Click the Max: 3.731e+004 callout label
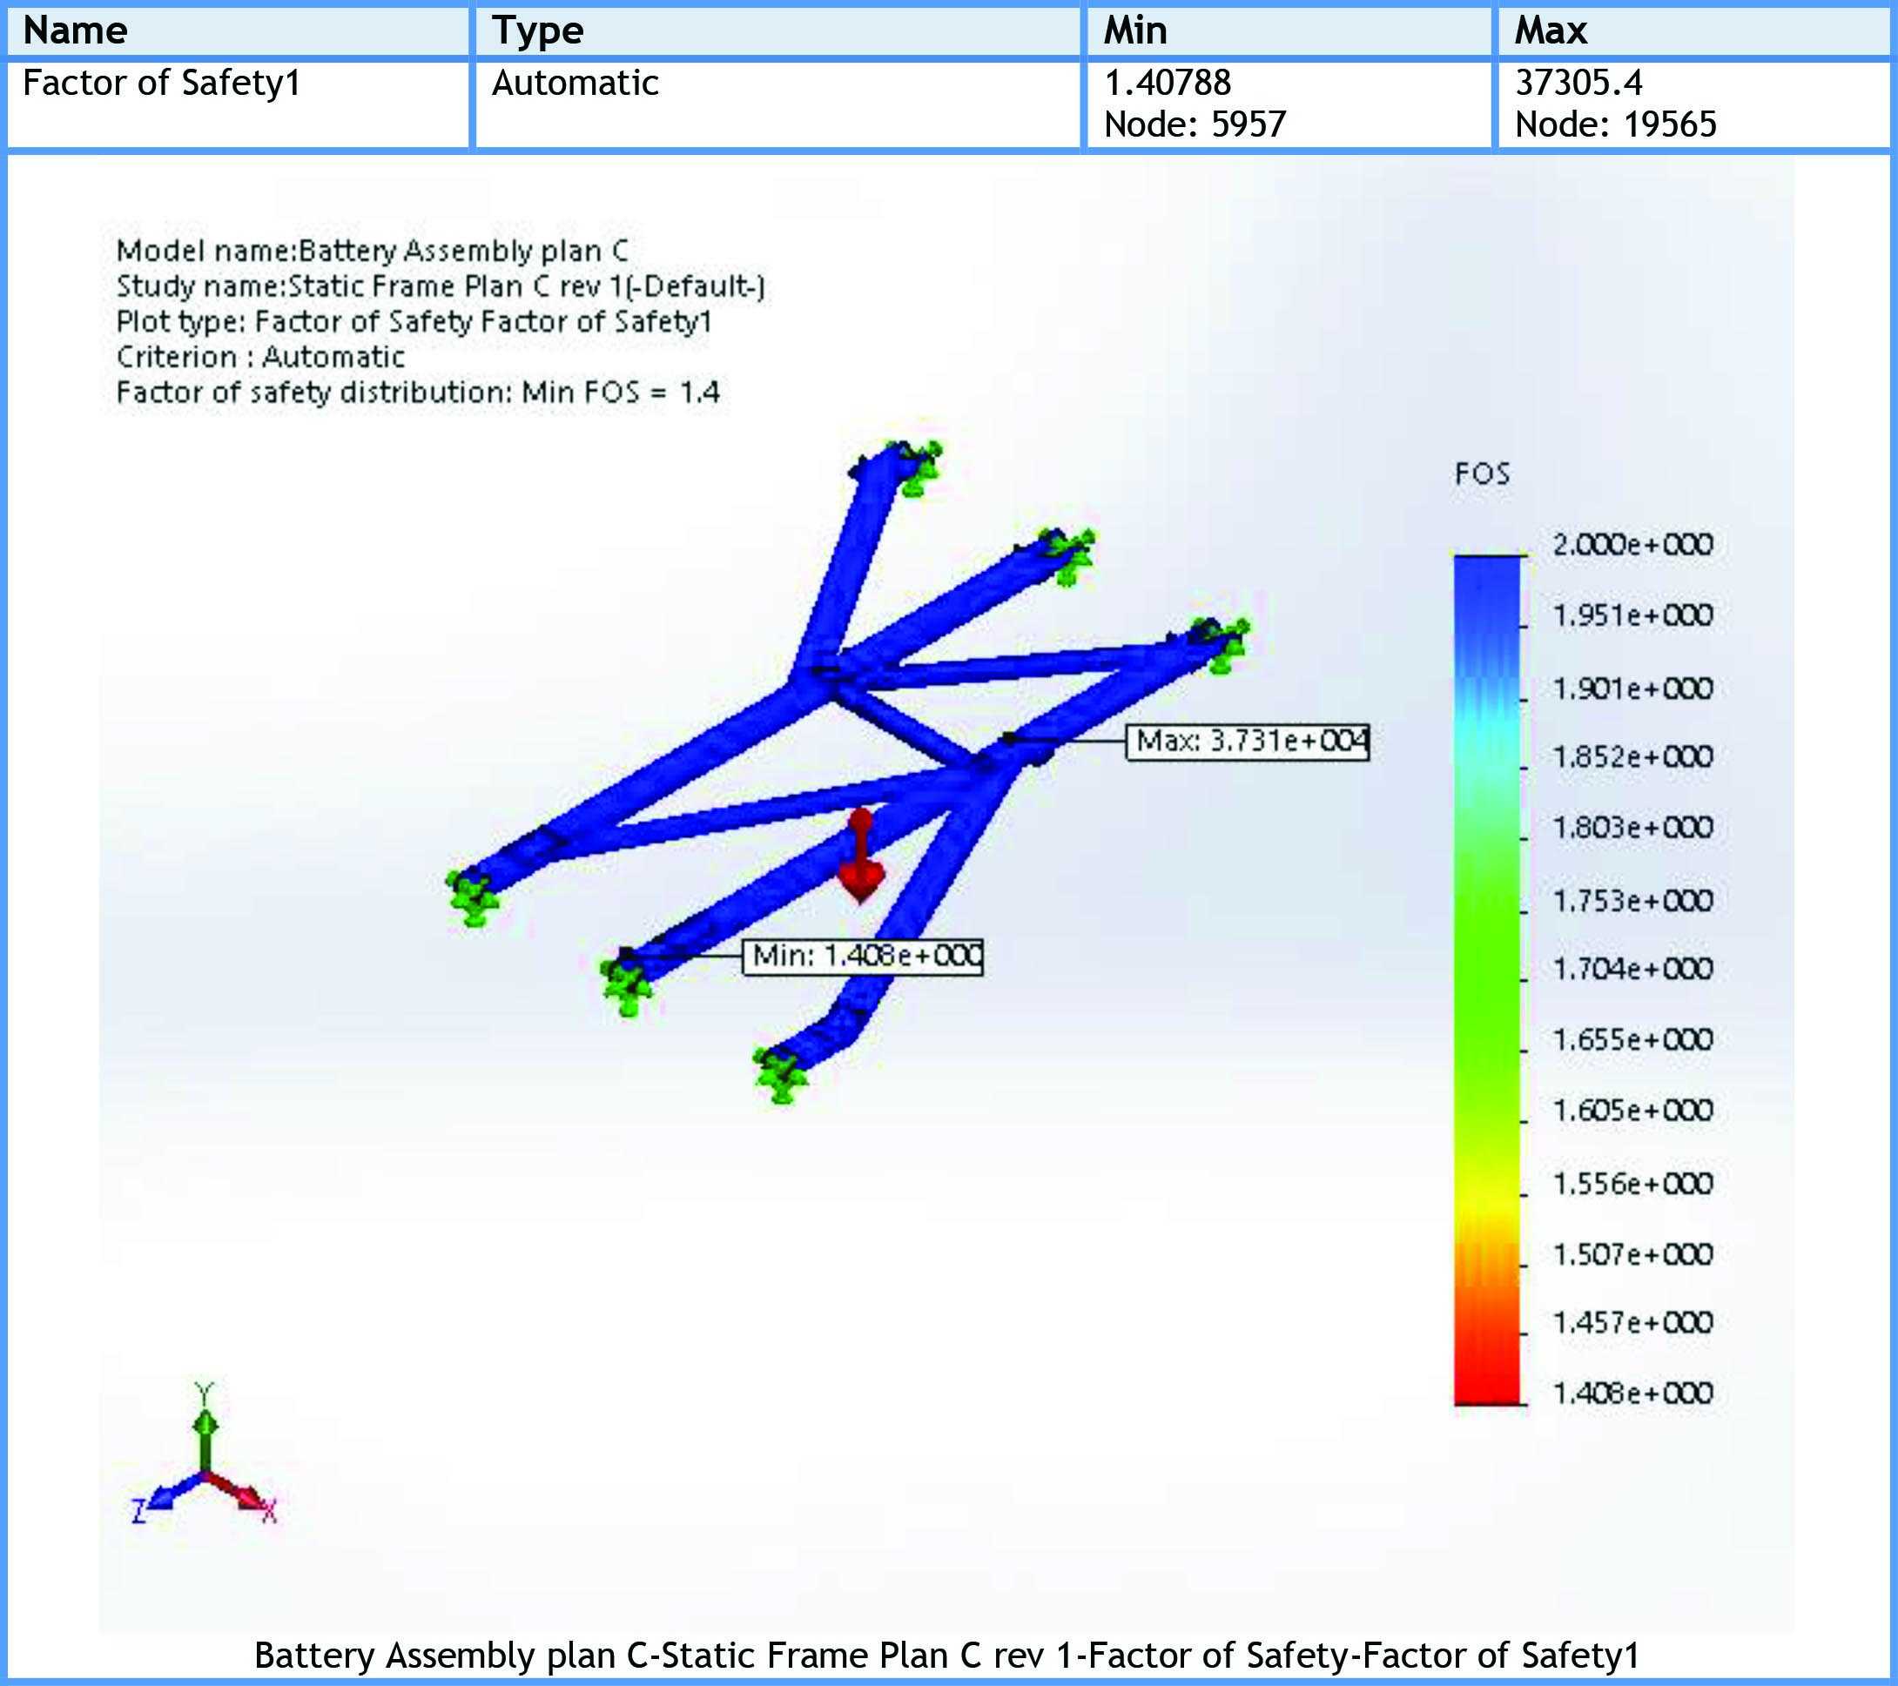Viewport: 1898px width, 1686px height. [1247, 741]
